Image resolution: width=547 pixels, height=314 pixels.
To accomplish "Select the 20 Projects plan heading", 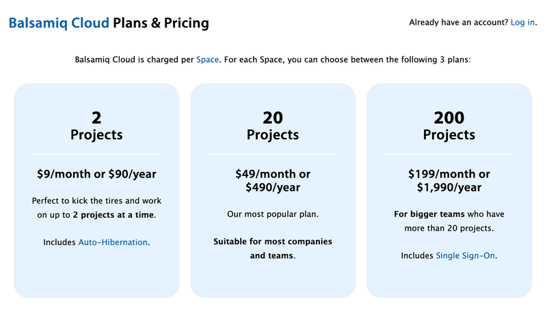I will coord(273,126).
